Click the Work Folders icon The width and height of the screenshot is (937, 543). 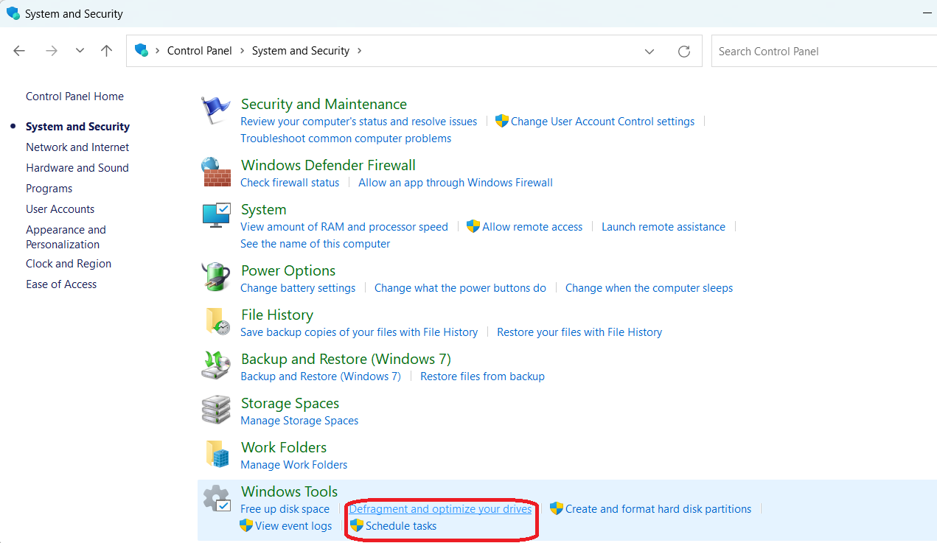216,454
